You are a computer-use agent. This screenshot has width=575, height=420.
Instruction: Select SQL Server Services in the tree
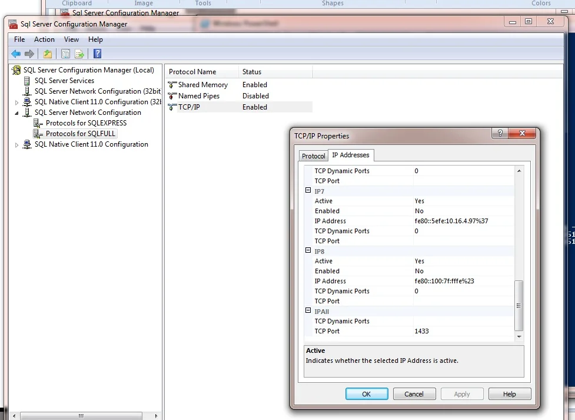tap(65, 80)
